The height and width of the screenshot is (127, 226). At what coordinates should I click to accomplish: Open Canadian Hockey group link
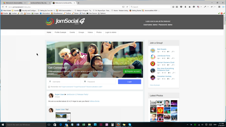(164, 76)
